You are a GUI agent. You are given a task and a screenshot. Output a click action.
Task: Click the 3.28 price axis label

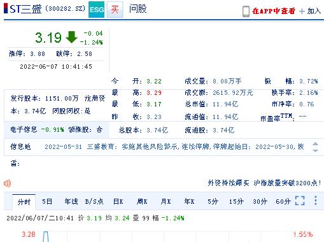point(29,234)
